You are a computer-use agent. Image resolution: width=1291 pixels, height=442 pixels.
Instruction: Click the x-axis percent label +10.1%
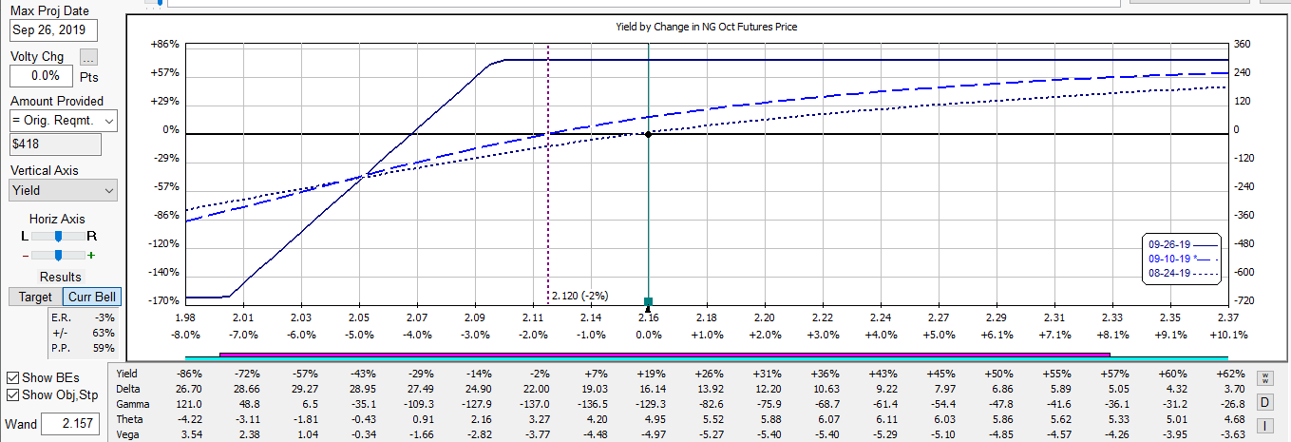[1228, 335]
